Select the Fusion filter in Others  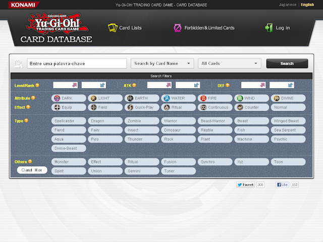178,162
